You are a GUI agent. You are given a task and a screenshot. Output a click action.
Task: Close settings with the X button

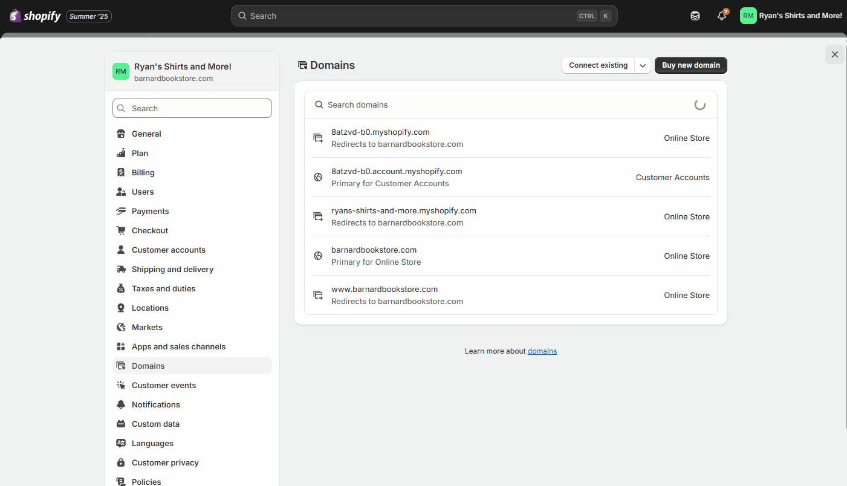click(x=835, y=54)
